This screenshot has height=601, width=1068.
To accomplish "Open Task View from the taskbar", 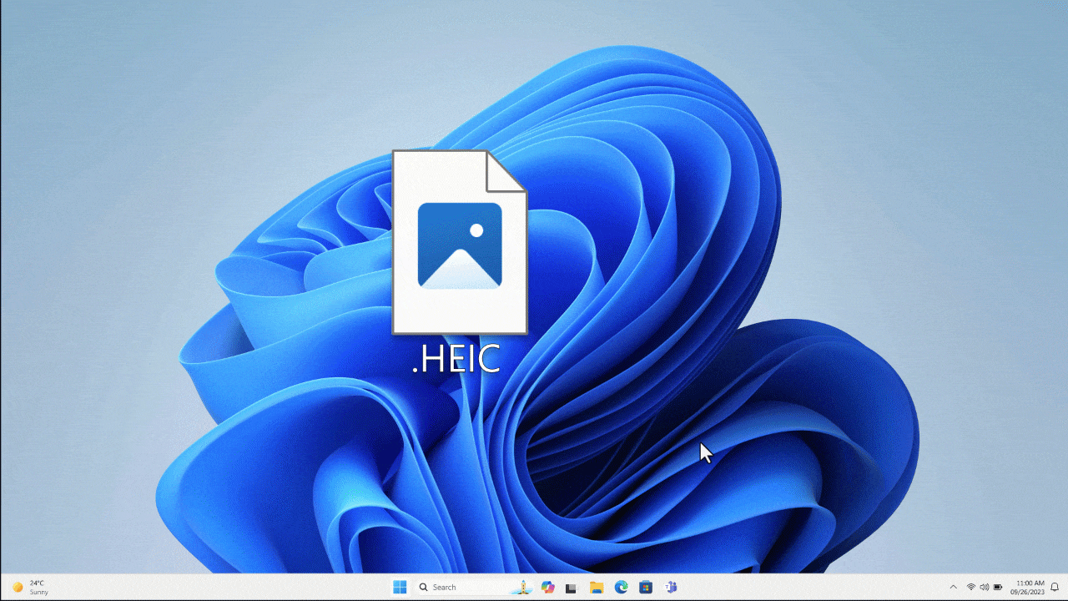I will 572,588.
